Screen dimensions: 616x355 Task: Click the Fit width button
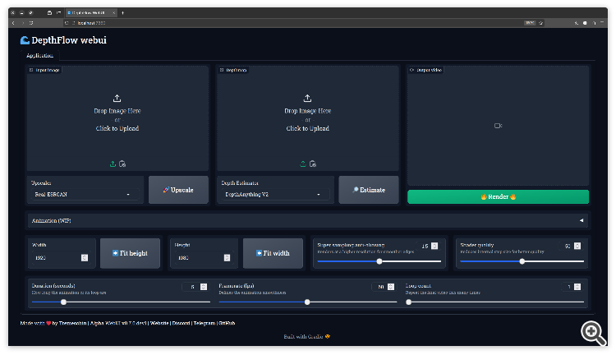tap(273, 253)
